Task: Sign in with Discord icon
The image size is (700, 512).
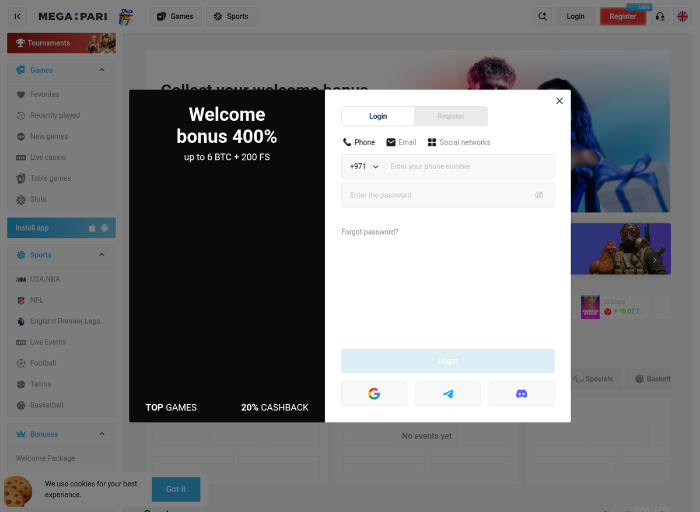Action: (521, 394)
